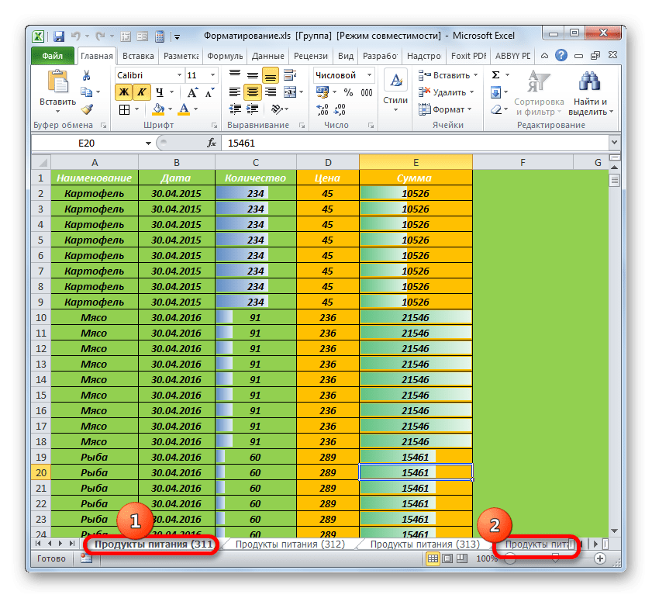Image resolution: width=652 pixels, height=598 pixels.
Task: Click the Format Painter brush icon
Action: [x=87, y=109]
